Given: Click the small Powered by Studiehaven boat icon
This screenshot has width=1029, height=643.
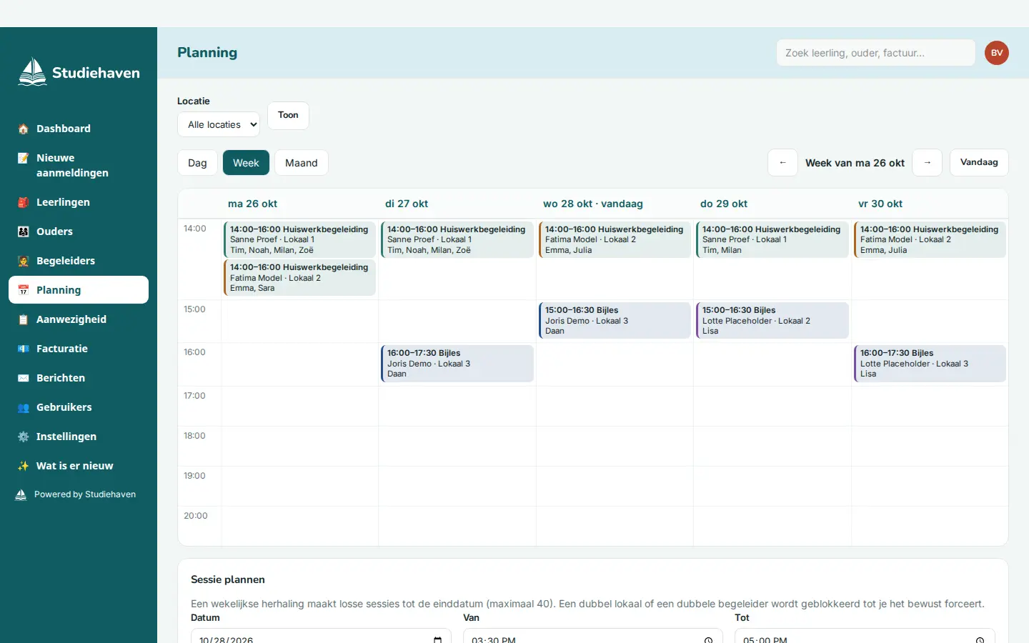Looking at the screenshot, I should (21, 494).
